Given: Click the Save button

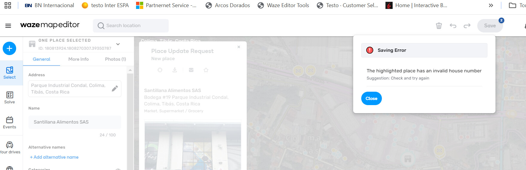Looking at the screenshot, I should pos(490,26).
